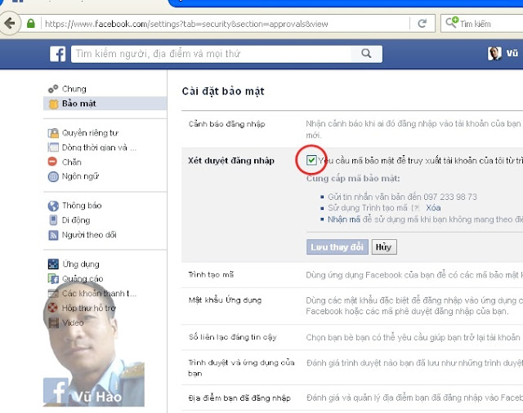The image size is (523, 413).
Task: Click the red Chặn block icon
Action: 52,162
